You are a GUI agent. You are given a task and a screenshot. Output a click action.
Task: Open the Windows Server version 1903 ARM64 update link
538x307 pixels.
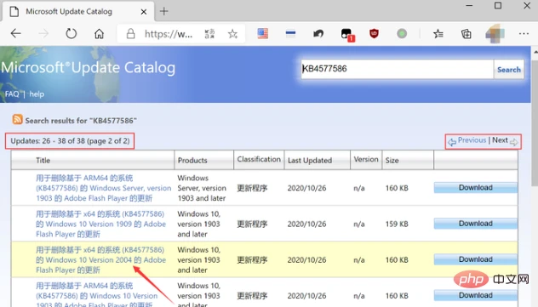(x=103, y=188)
